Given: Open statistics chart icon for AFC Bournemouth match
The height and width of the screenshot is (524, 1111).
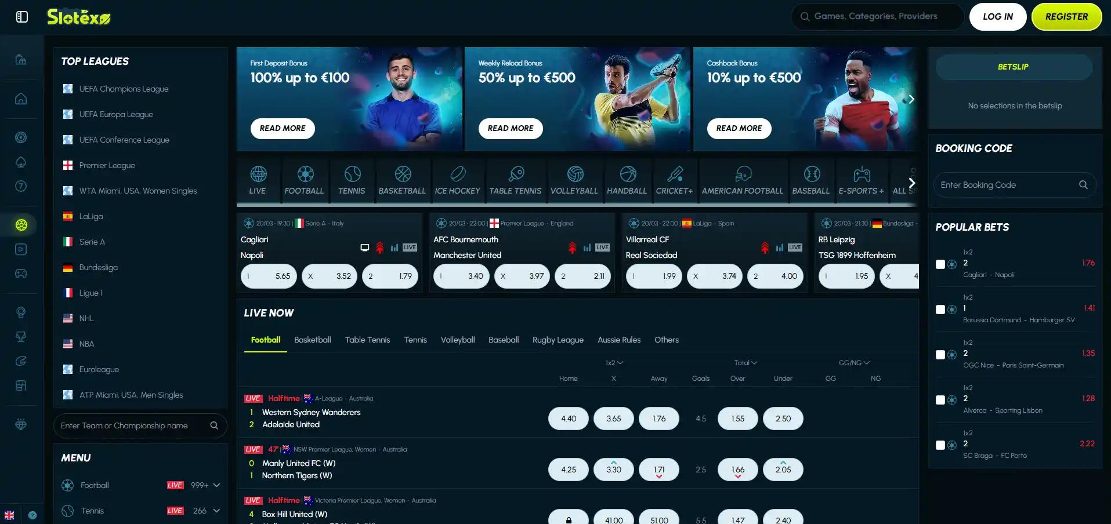Looking at the screenshot, I should 587,248.
